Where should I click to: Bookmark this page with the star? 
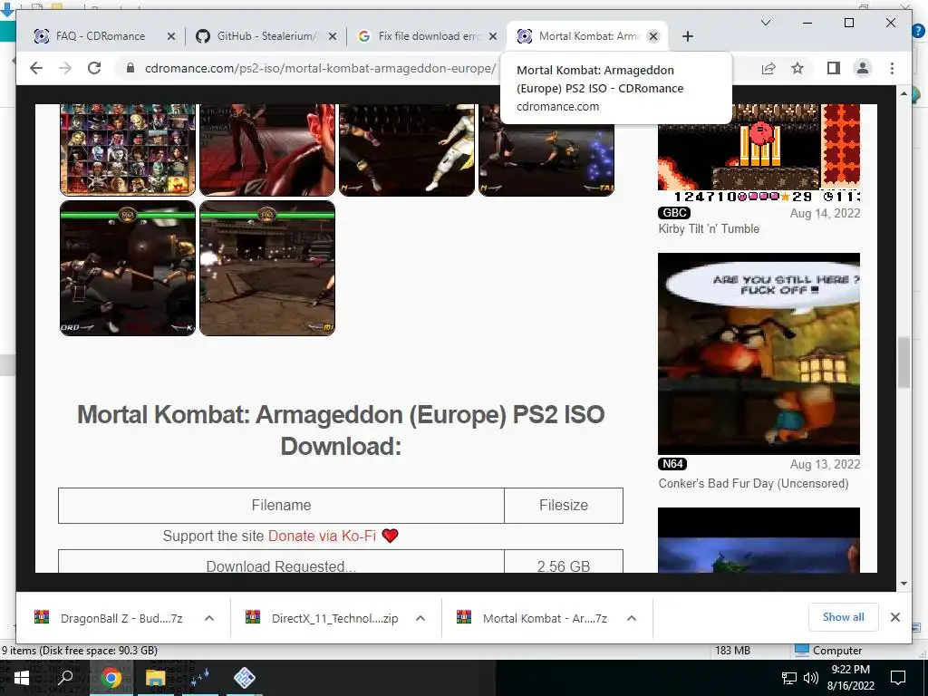coord(797,68)
